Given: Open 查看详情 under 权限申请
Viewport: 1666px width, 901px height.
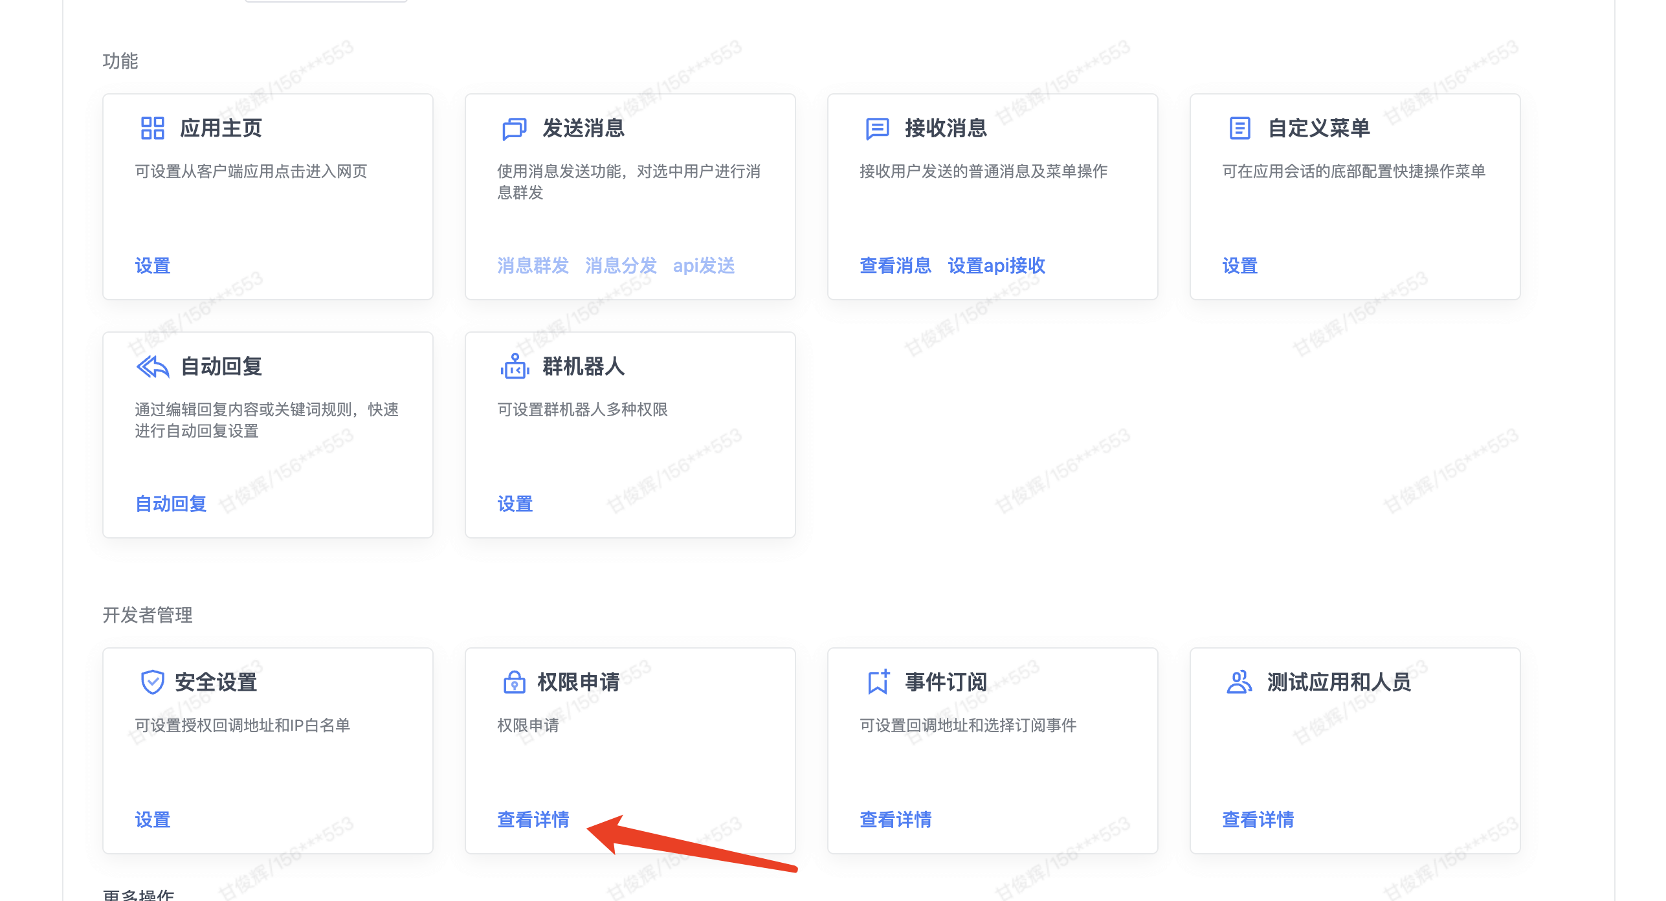Looking at the screenshot, I should [532, 820].
